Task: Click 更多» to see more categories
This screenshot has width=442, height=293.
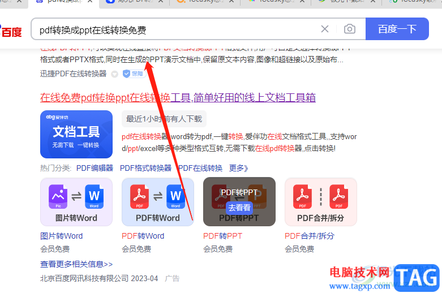Action: pos(238,168)
